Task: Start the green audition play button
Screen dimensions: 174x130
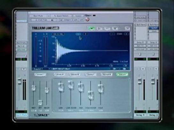Action: point(92,29)
